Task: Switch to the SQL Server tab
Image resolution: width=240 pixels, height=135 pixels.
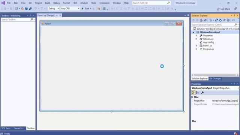Action: click(x=6, y=128)
